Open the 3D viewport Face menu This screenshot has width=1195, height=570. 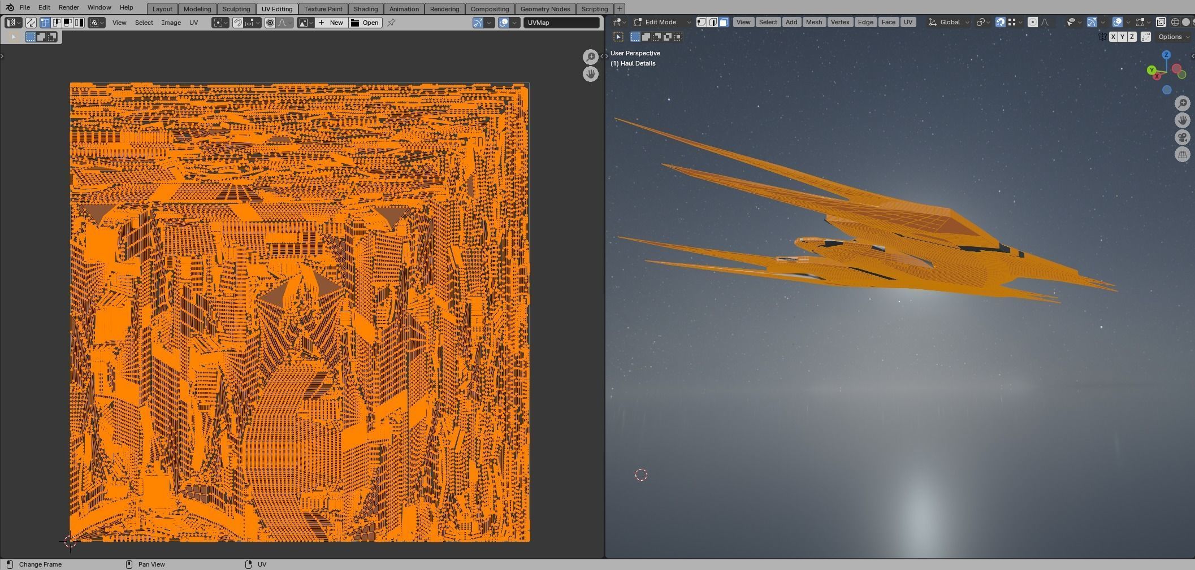[888, 22]
